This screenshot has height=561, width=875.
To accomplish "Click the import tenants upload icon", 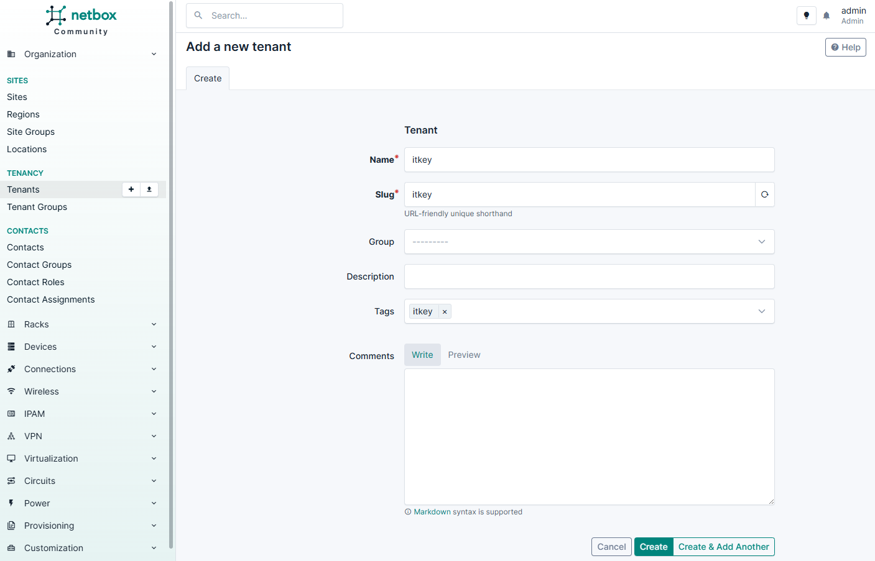I will click(149, 189).
